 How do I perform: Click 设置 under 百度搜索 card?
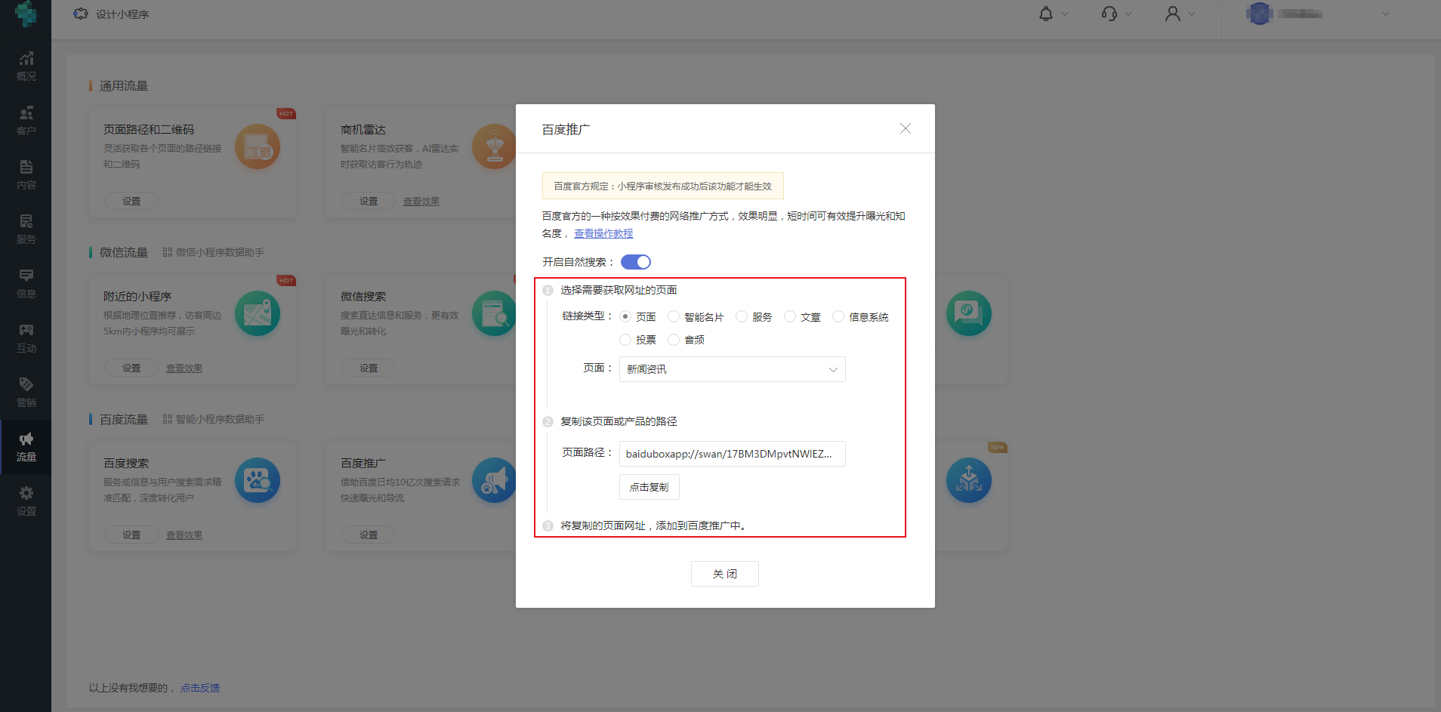pyautogui.click(x=131, y=535)
